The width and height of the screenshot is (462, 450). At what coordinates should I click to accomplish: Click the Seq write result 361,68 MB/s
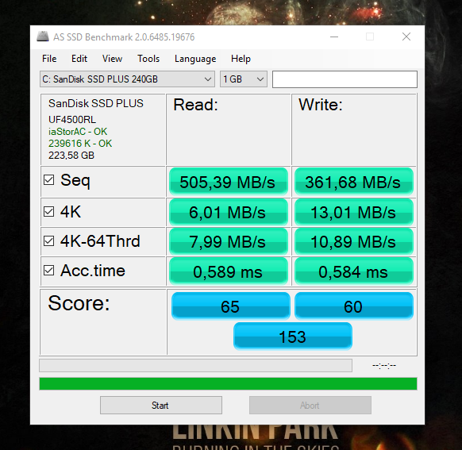(x=354, y=182)
